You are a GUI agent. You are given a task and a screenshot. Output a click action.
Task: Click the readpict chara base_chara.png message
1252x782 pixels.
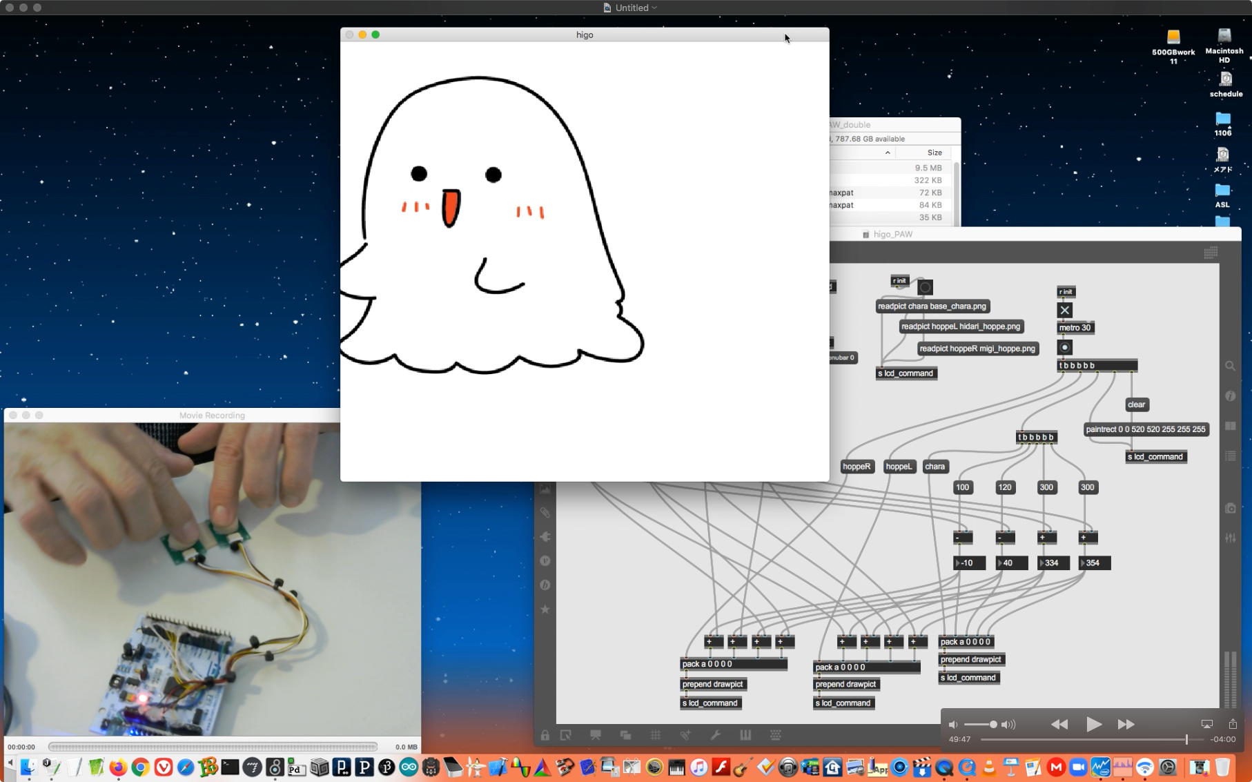coord(932,306)
